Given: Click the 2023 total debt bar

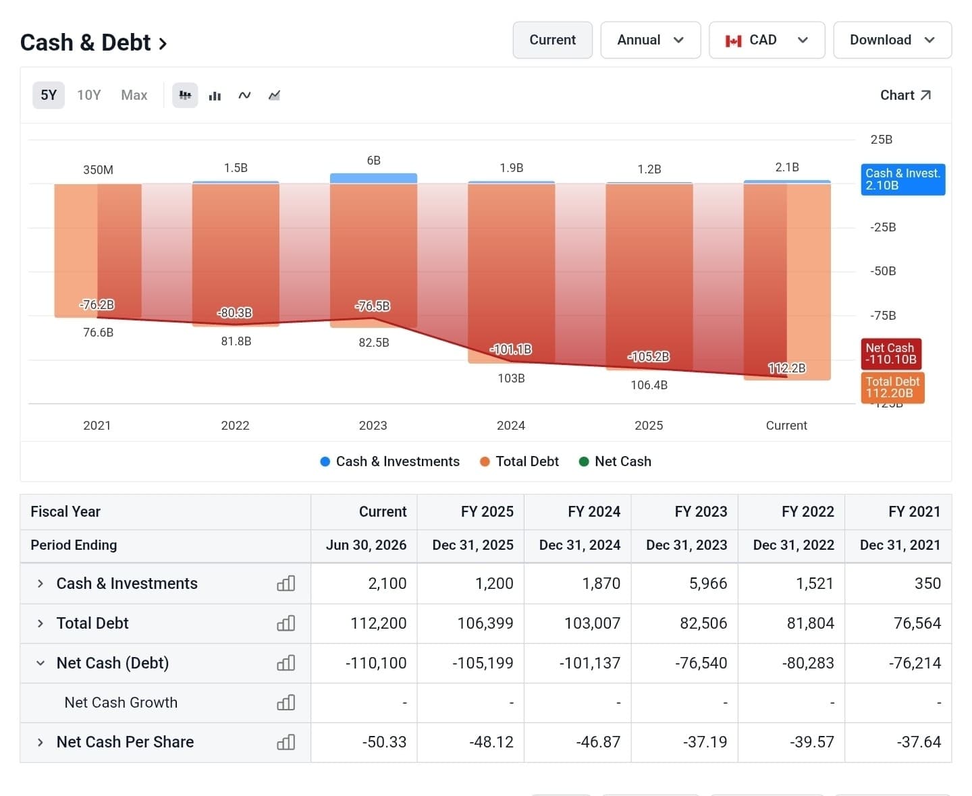Looking at the screenshot, I should (x=373, y=256).
